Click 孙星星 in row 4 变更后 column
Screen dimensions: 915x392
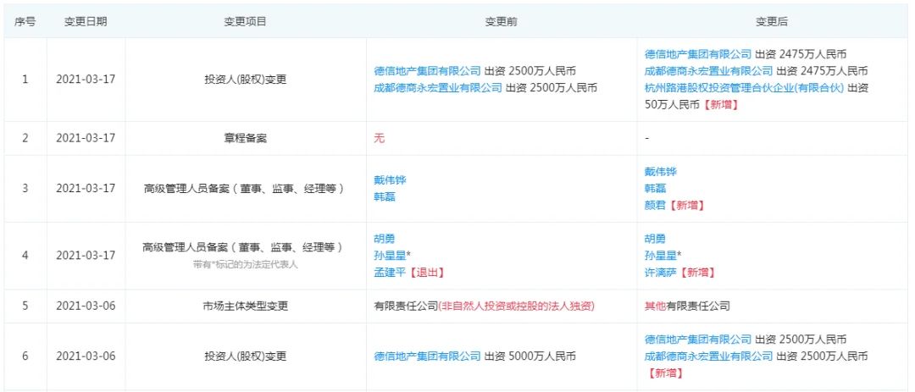pyautogui.click(x=661, y=256)
